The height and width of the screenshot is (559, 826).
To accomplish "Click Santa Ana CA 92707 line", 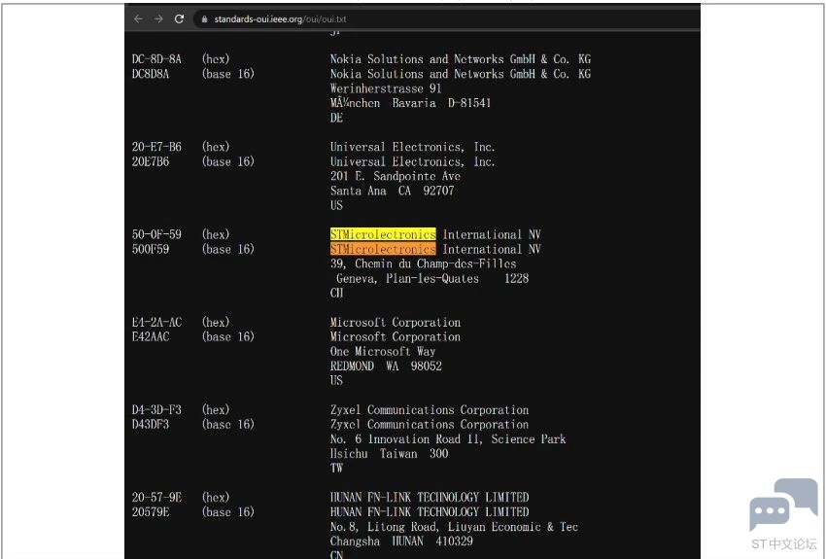I will pyautogui.click(x=392, y=191).
